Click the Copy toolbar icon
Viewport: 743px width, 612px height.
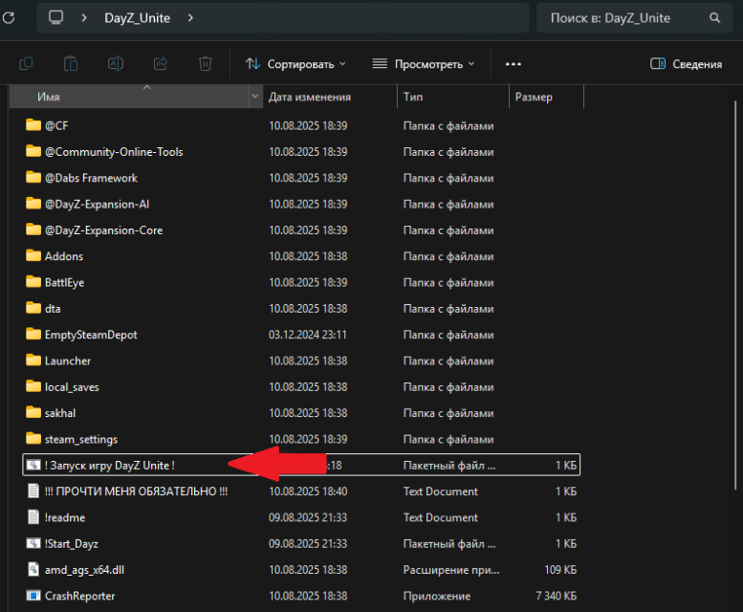coord(26,63)
